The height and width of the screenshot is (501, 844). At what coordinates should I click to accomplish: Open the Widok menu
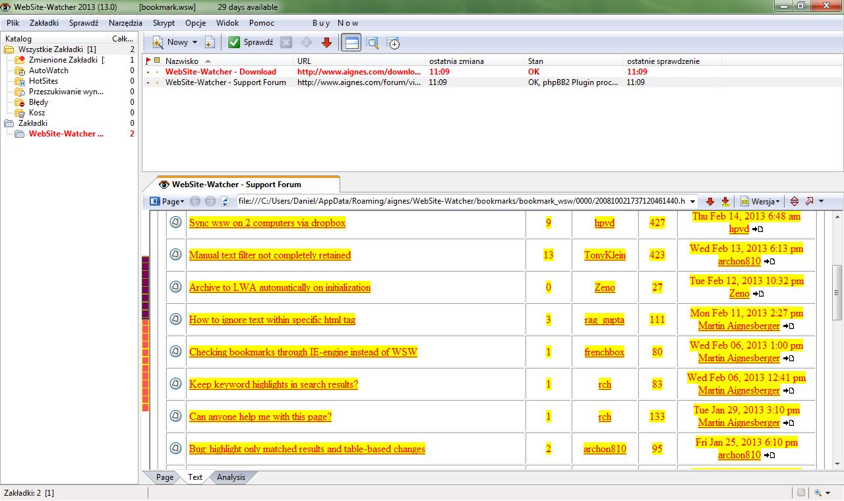(227, 23)
